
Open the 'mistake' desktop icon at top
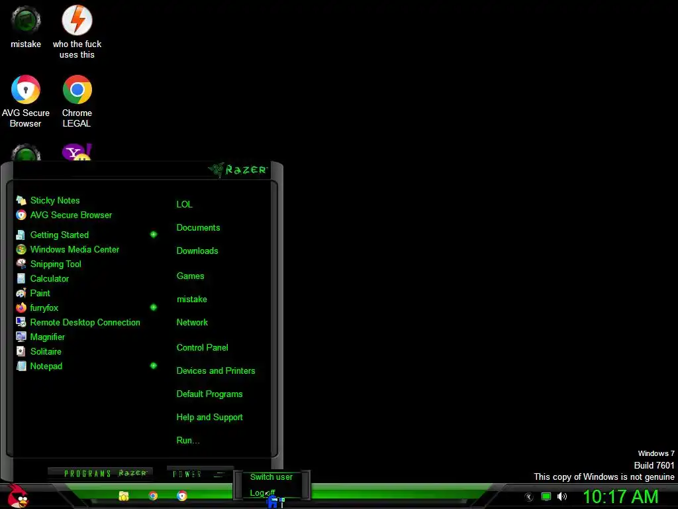click(x=26, y=27)
